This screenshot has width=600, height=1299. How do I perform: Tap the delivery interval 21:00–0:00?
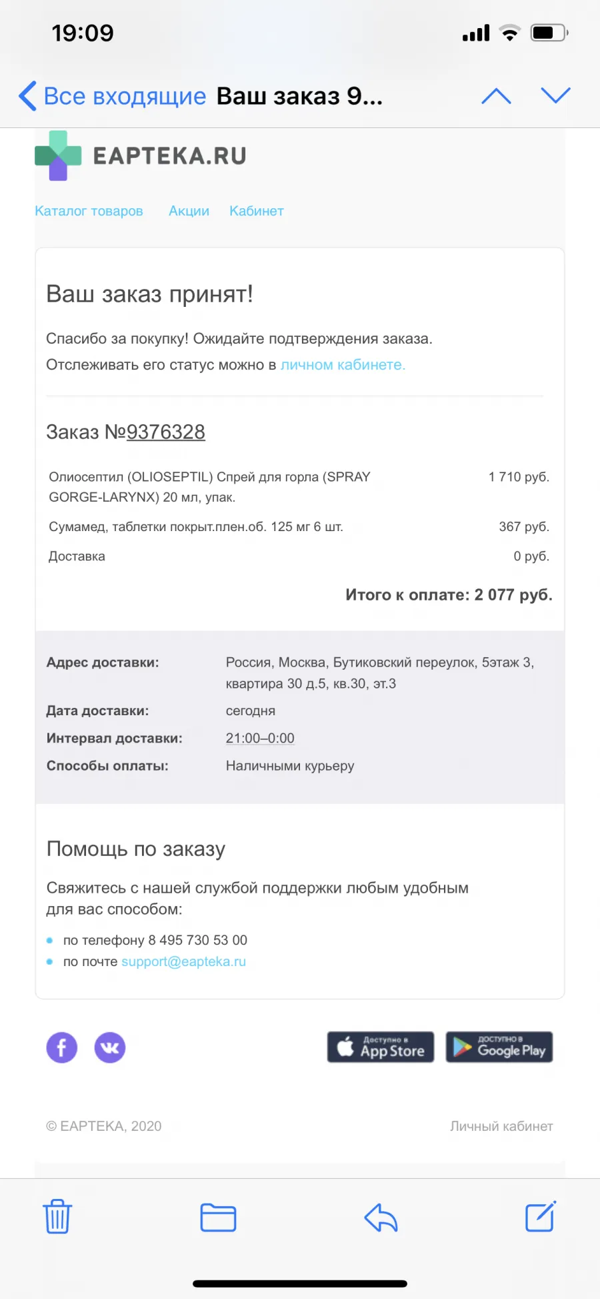[x=260, y=738]
